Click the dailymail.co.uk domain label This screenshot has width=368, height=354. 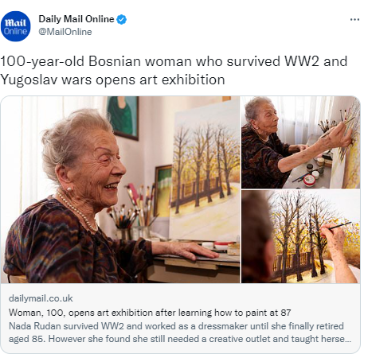(x=41, y=298)
